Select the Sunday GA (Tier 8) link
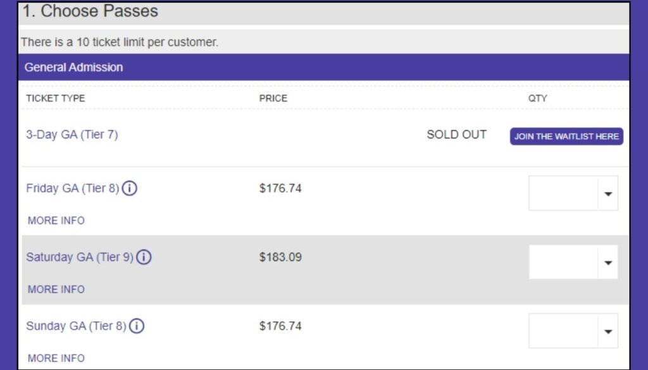 click(76, 326)
